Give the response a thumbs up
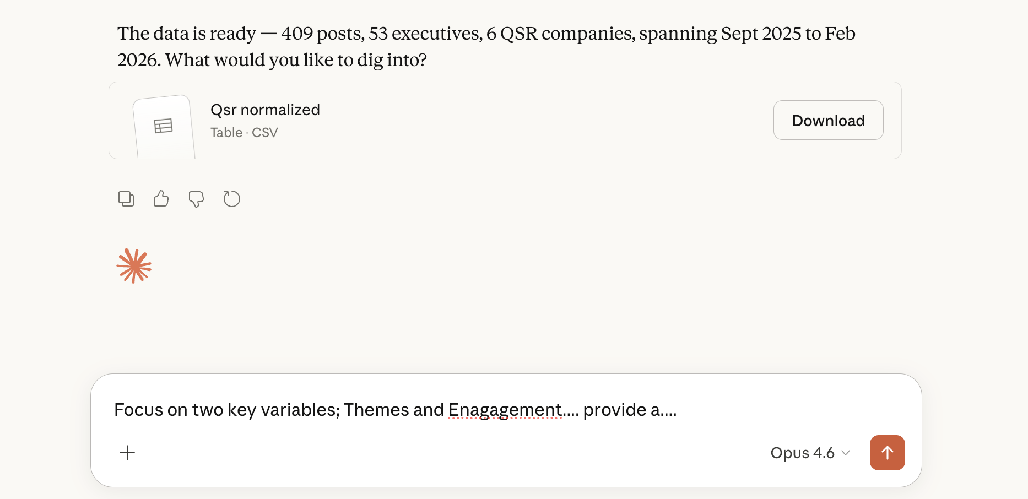The width and height of the screenshot is (1028, 499). pos(161,199)
